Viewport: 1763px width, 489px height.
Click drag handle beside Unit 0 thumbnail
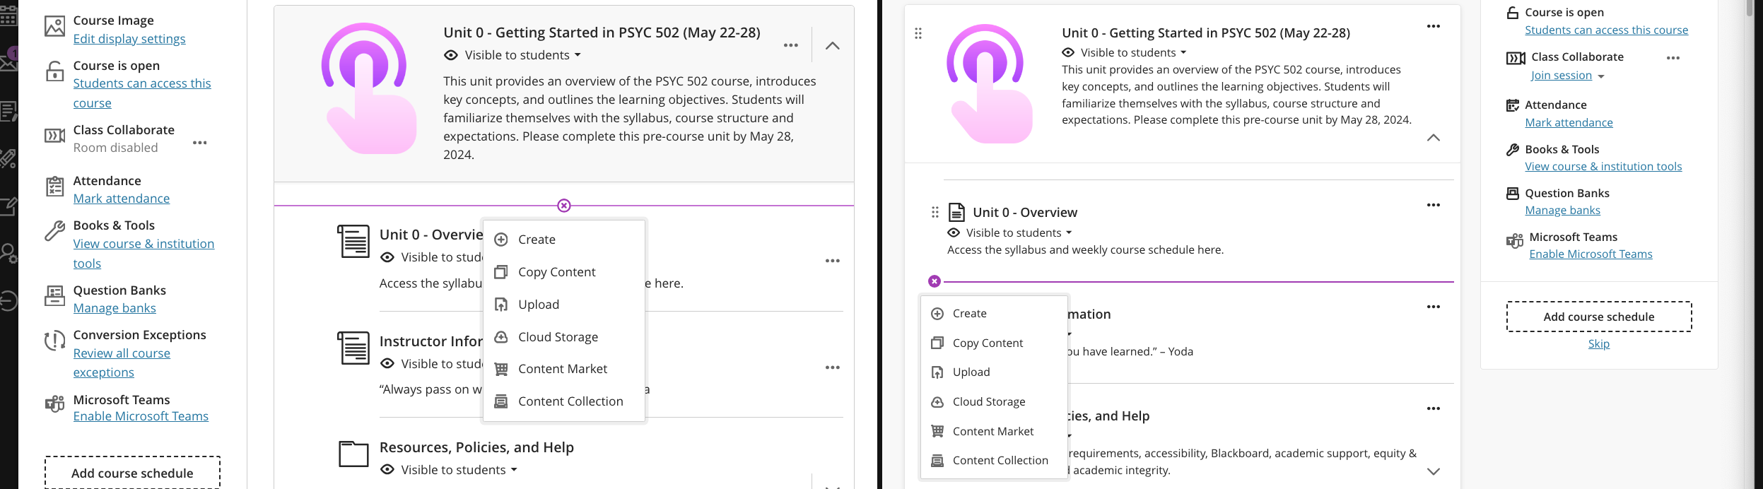pyautogui.click(x=918, y=33)
